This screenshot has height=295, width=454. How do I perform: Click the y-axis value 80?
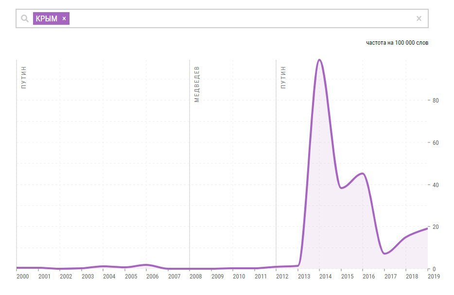[436, 101]
